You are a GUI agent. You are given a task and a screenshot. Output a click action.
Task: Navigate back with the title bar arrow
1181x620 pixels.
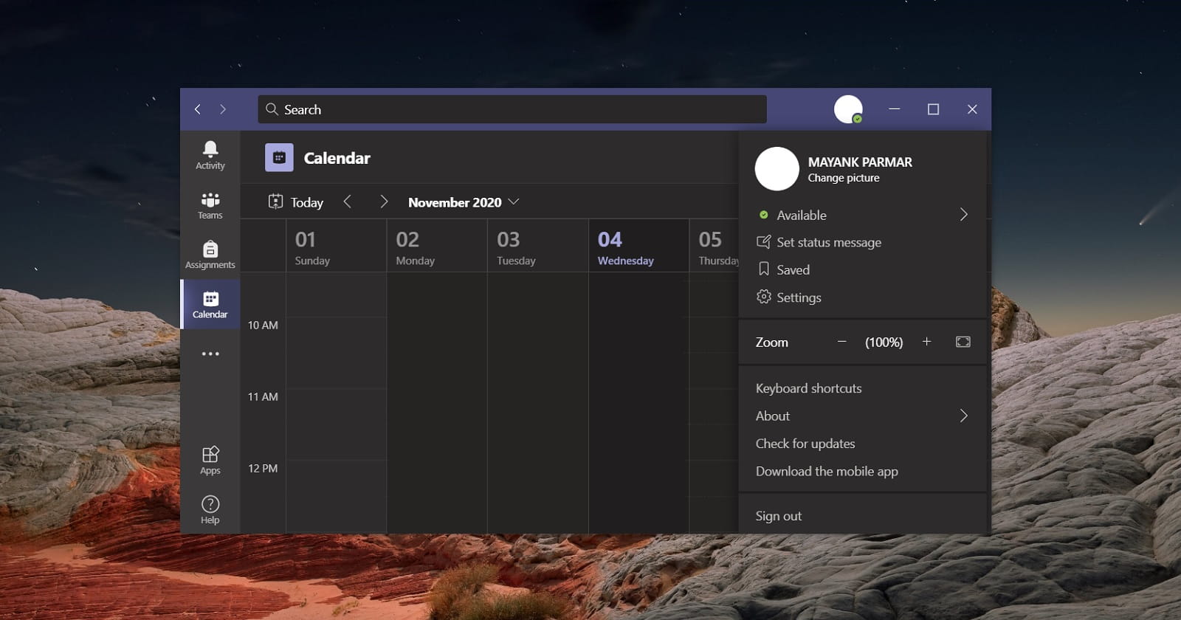[x=197, y=109]
